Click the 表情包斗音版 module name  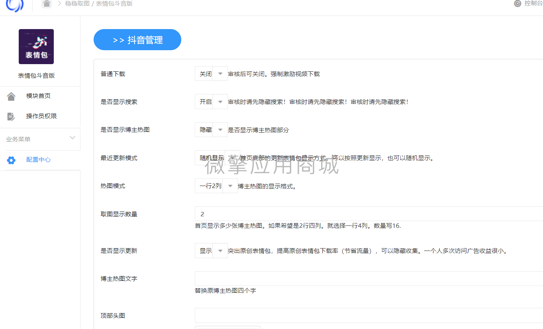36,76
